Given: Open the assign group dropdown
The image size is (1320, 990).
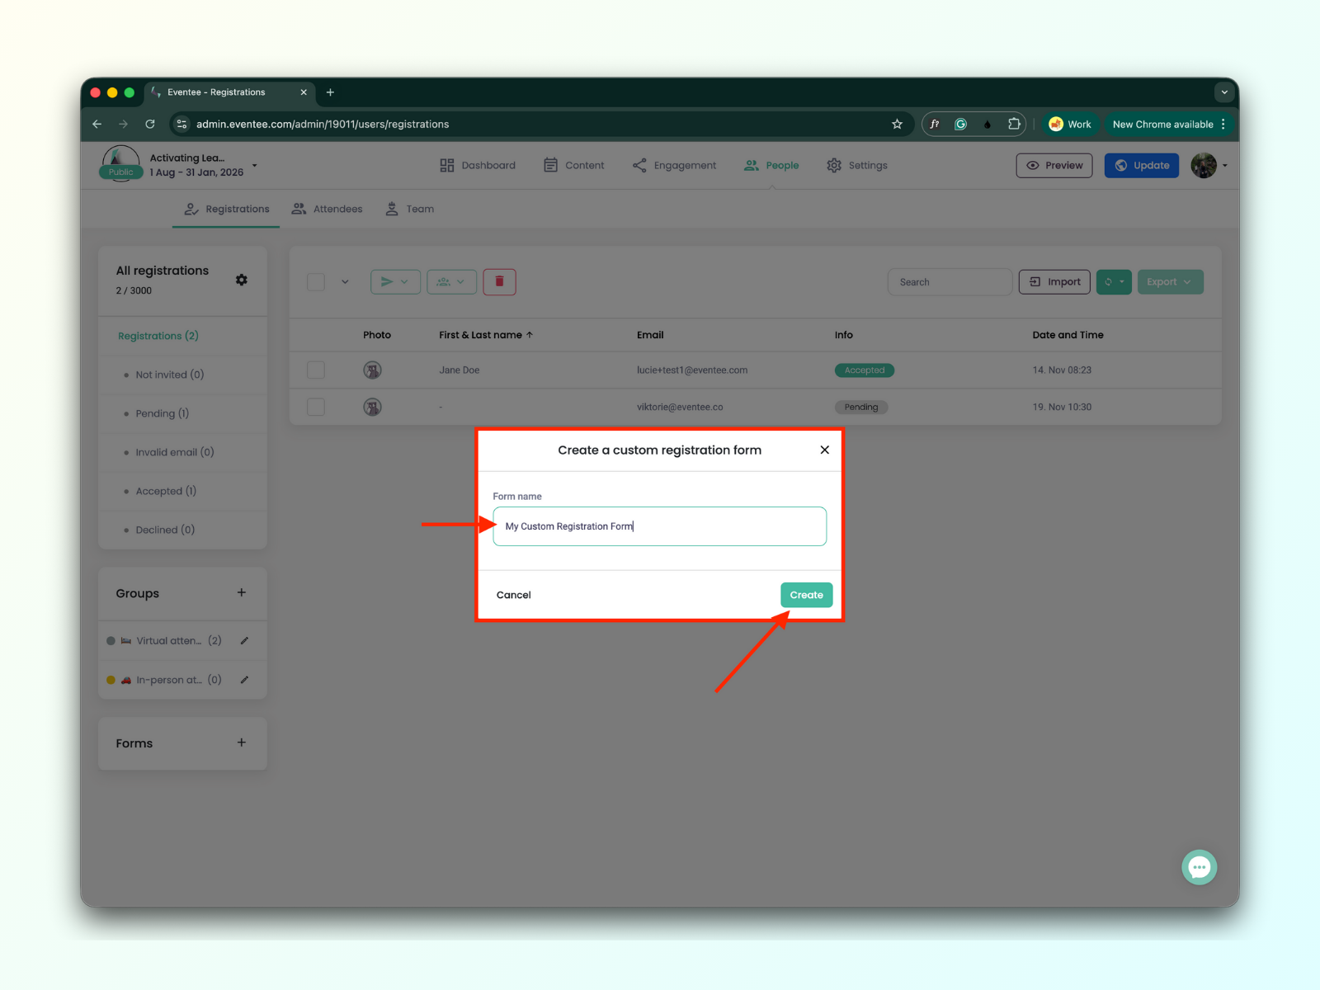Looking at the screenshot, I should click(451, 282).
